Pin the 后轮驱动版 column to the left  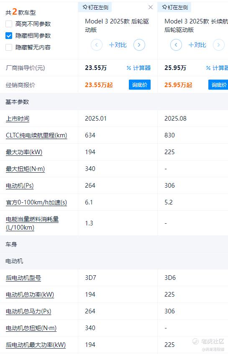95,7
